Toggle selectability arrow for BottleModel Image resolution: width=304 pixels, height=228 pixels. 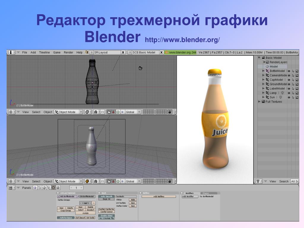click(x=293, y=71)
